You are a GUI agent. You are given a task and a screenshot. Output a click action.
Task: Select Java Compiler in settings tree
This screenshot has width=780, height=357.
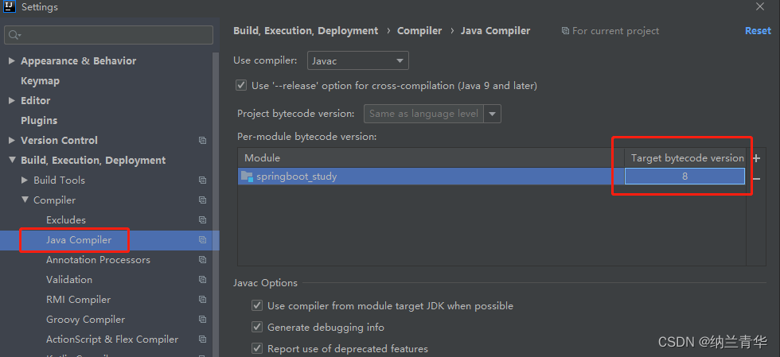tap(79, 240)
